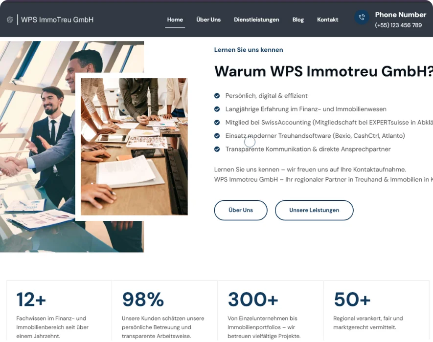Open Kontakt in the navigation
This screenshot has width=433, height=342.
coord(327,20)
